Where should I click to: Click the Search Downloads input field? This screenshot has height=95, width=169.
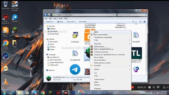pos(132,15)
